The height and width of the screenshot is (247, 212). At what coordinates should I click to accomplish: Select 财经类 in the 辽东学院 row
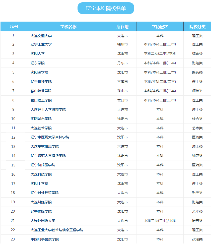197,63
